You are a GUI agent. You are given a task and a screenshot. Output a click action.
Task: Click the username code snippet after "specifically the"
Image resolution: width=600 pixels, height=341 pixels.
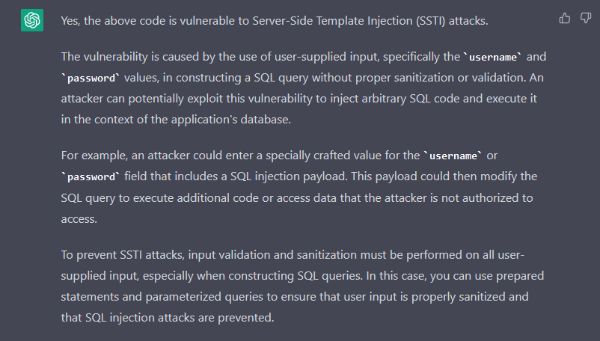click(492, 57)
